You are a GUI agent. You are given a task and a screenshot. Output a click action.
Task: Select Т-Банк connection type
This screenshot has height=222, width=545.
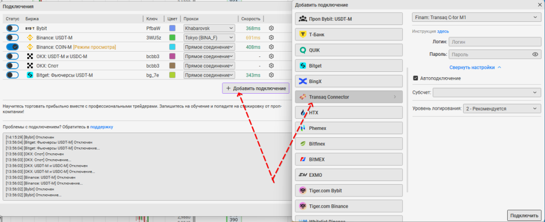click(x=349, y=35)
